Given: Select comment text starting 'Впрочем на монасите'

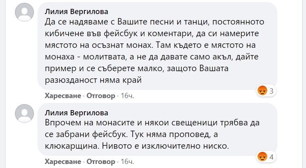Looking at the screenshot, I should tap(152, 134).
